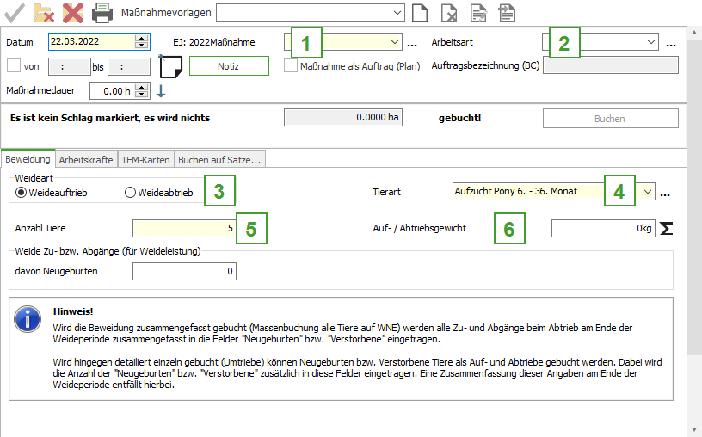Switch to the Arbeitskräfte tab

[85, 159]
